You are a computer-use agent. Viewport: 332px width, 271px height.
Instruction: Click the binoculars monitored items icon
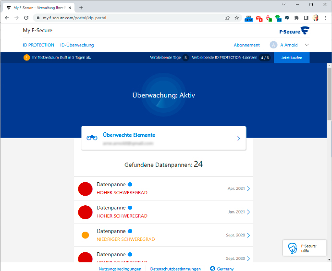[x=92, y=138]
